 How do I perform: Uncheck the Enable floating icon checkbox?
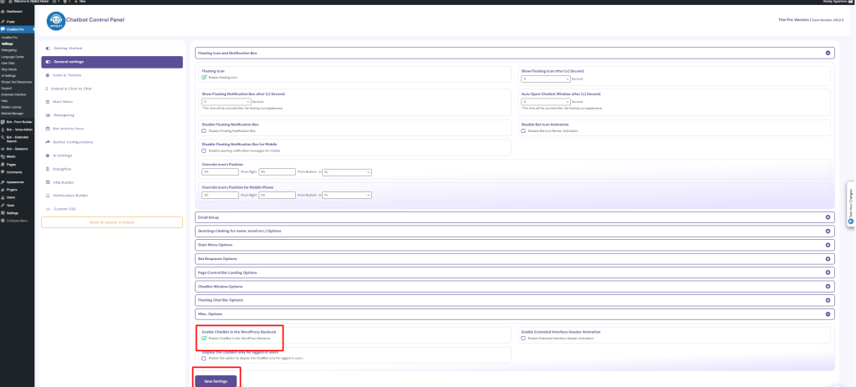pyautogui.click(x=204, y=77)
